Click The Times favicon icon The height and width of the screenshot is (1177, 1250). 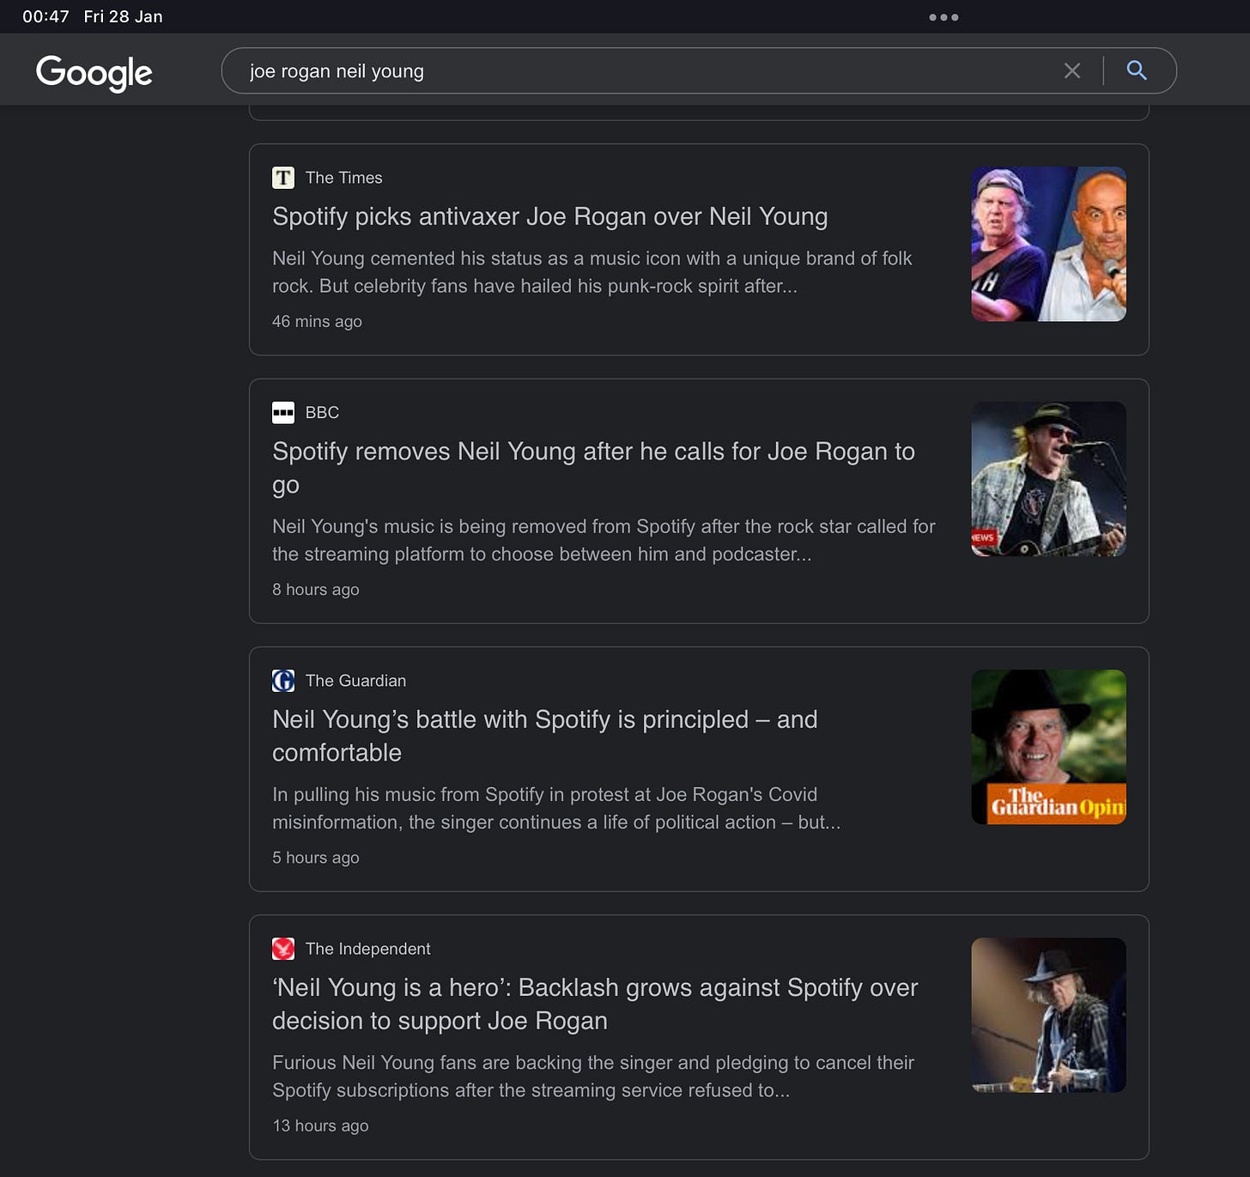click(x=283, y=178)
